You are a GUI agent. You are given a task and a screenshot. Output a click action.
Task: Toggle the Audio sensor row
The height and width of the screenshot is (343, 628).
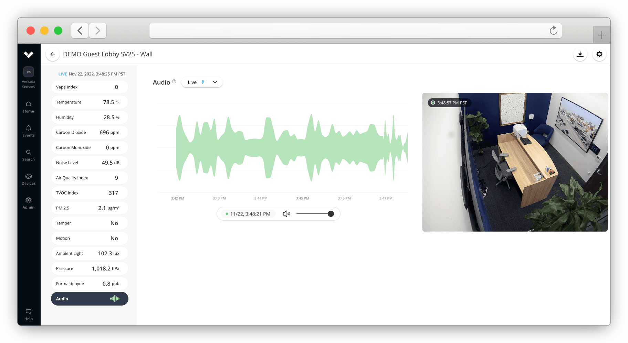90,299
